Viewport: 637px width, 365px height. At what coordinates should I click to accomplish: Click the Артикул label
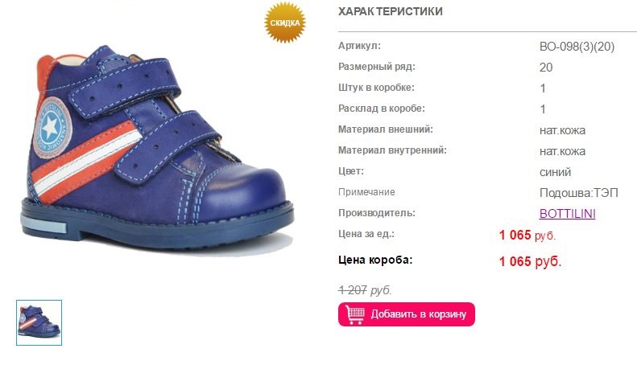tap(359, 46)
